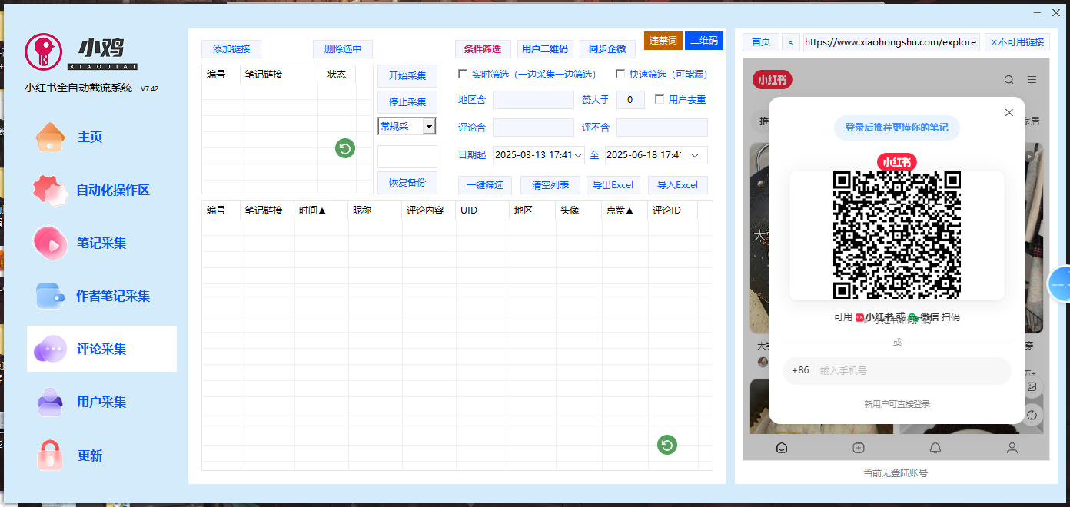Click the 更新 lock icon
Viewport: 1070px width, 507px height.
pyautogui.click(x=50, y=456)
